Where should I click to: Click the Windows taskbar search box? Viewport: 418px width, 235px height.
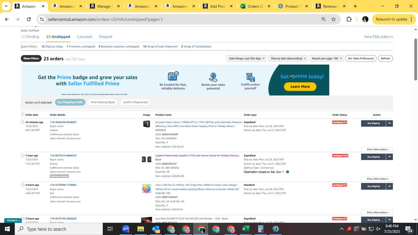pyautogui.click(x=59, y=229)
